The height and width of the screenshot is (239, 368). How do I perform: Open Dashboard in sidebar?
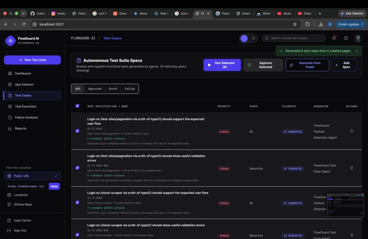coord(32,73)
